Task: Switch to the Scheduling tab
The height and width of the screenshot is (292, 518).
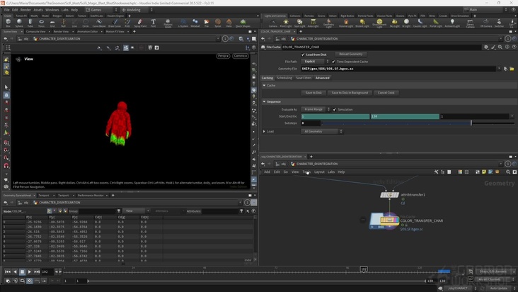Action: (x=284, y=78)
